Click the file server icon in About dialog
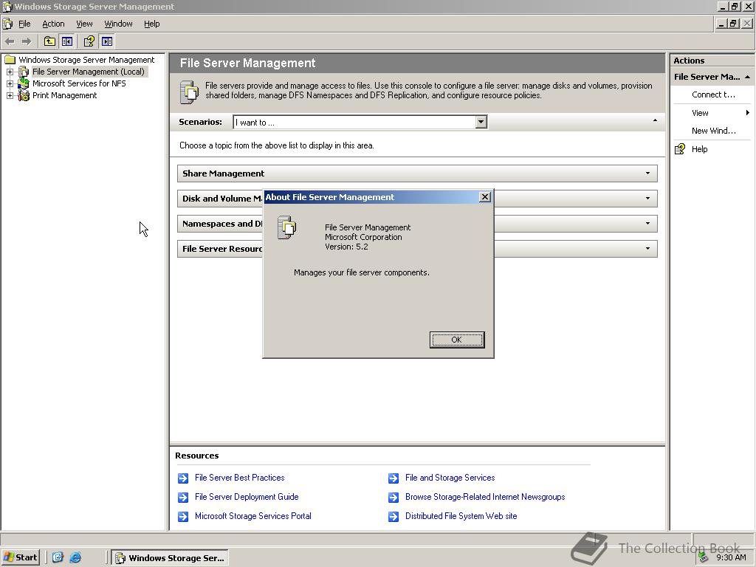 click(287, 227)
